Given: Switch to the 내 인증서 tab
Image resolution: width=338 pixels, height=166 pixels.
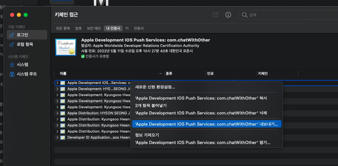Looking at the screenshot, I should click(x=113, y=28).
